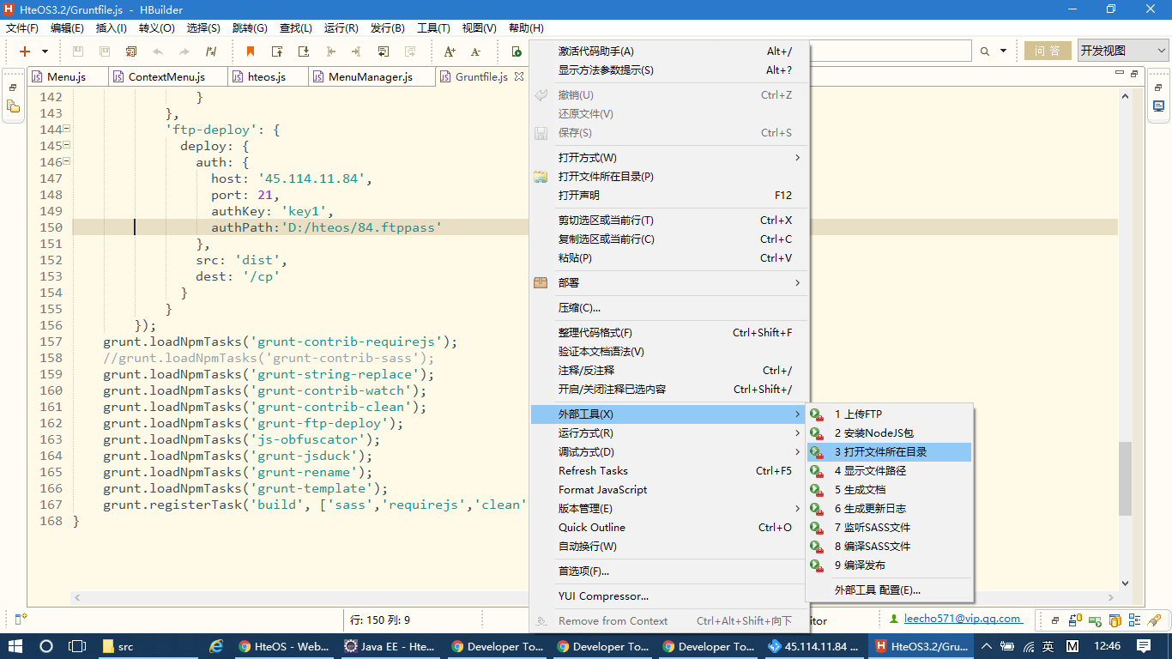Screen dimensions: 1172x659
Task: Select 3 打开文件所在目录 from external tools
Action: 884,451
